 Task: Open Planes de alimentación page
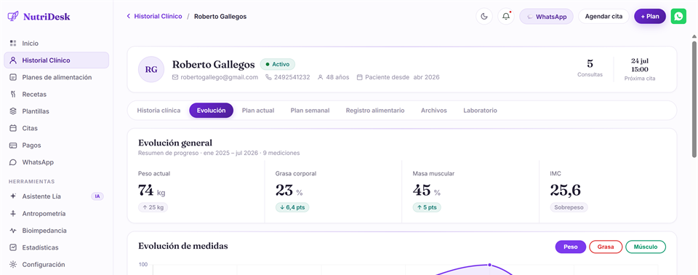pos(56,77)
